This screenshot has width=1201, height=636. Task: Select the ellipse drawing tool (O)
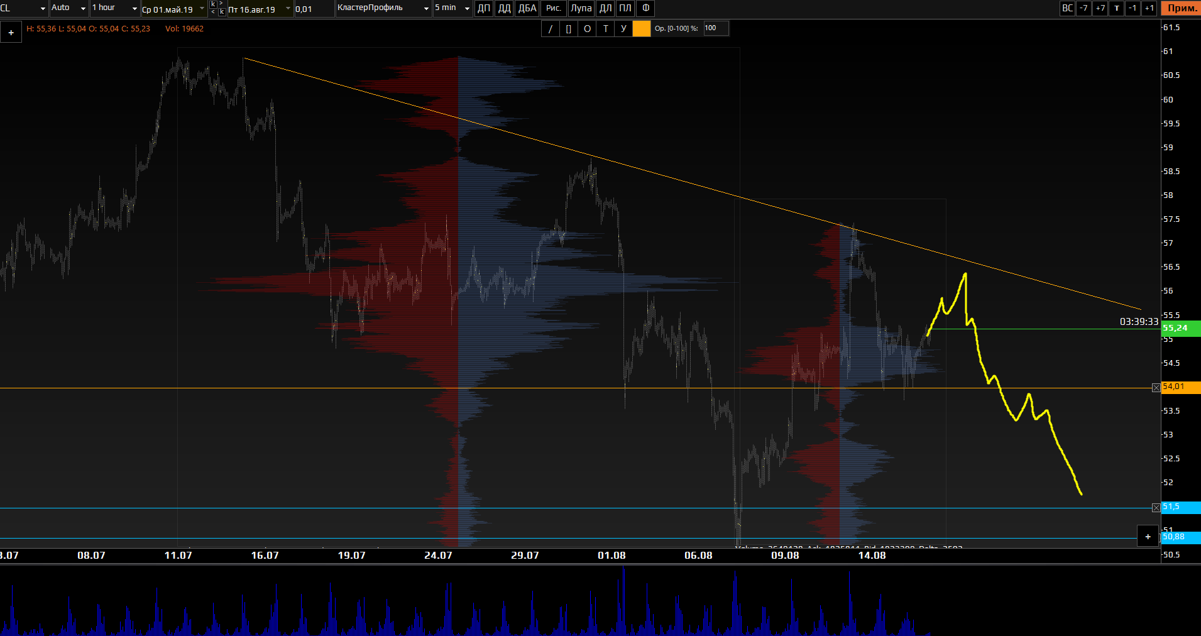[x=587, y=29]
